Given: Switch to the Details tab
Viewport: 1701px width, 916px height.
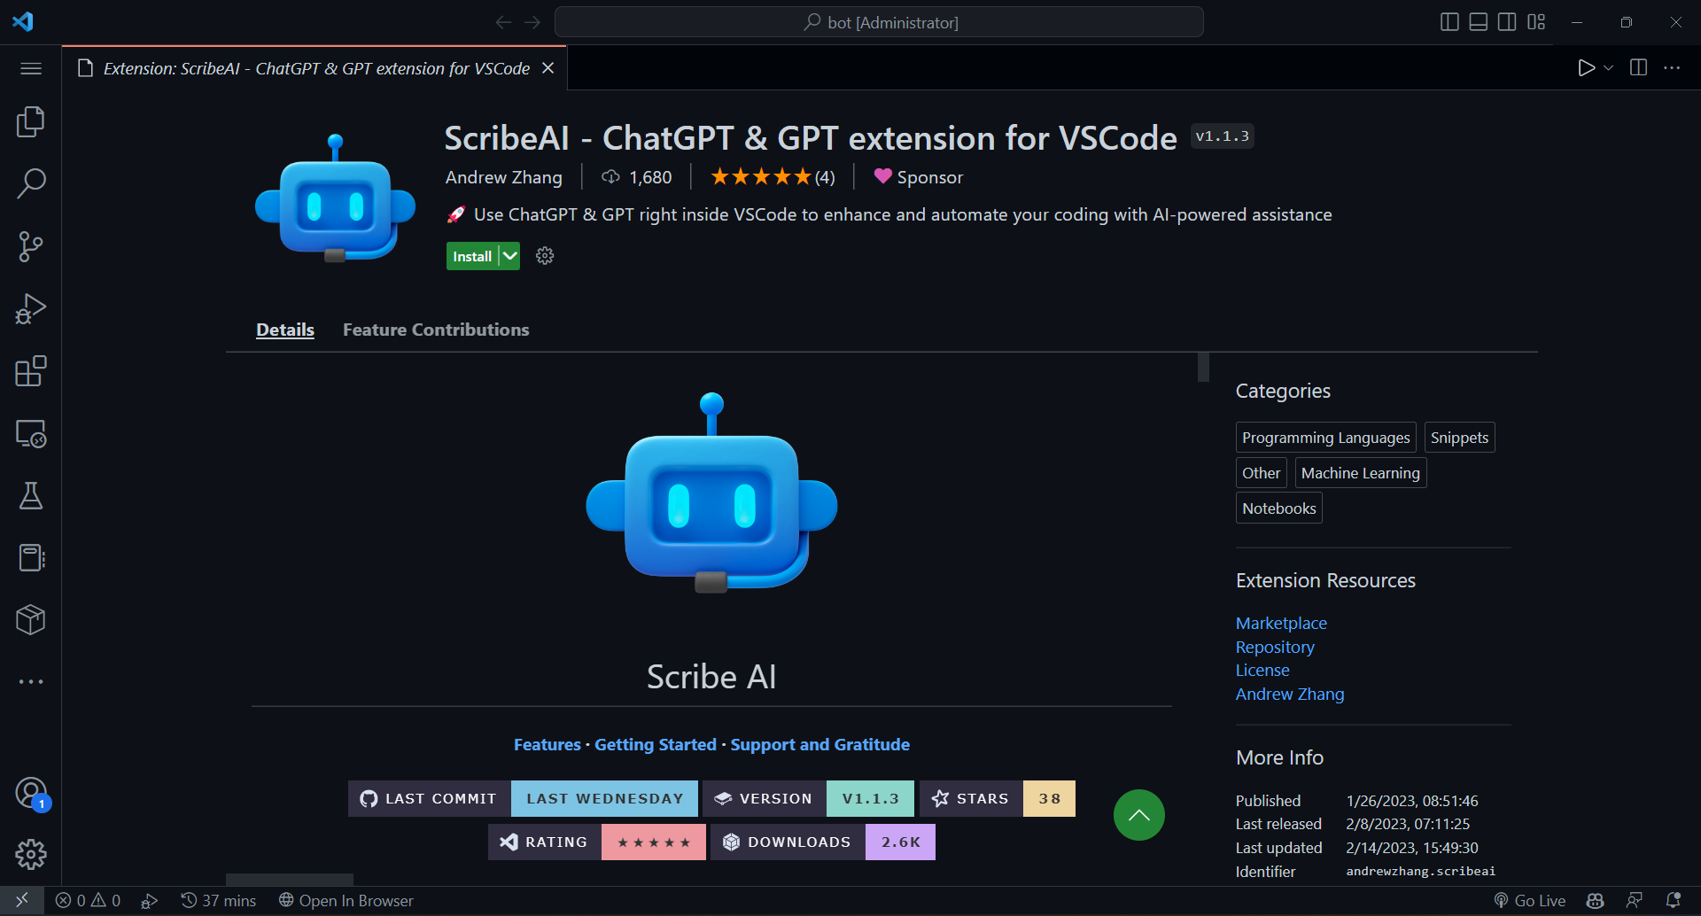Looking at the screenshot, I should (285, 330).
